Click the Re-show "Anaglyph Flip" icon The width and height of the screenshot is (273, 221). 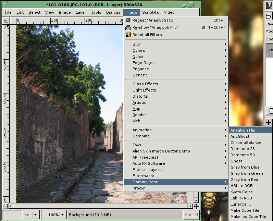[128, 27]
